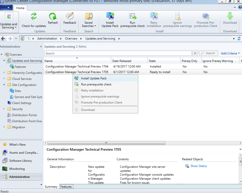The height and width of the screenshot is (193, 242).
Task: Click Retry installation in context menu
Action: (106, 90)
